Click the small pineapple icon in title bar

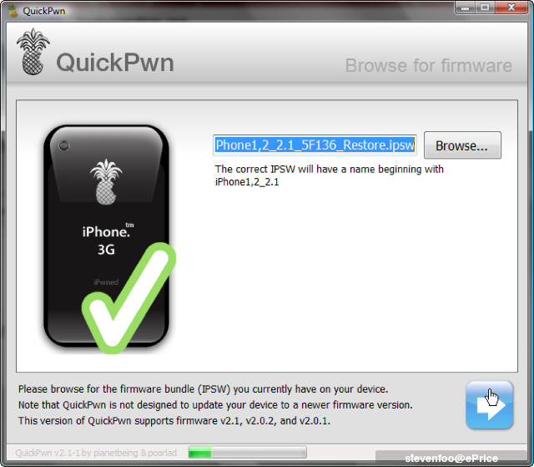point(13,11)
